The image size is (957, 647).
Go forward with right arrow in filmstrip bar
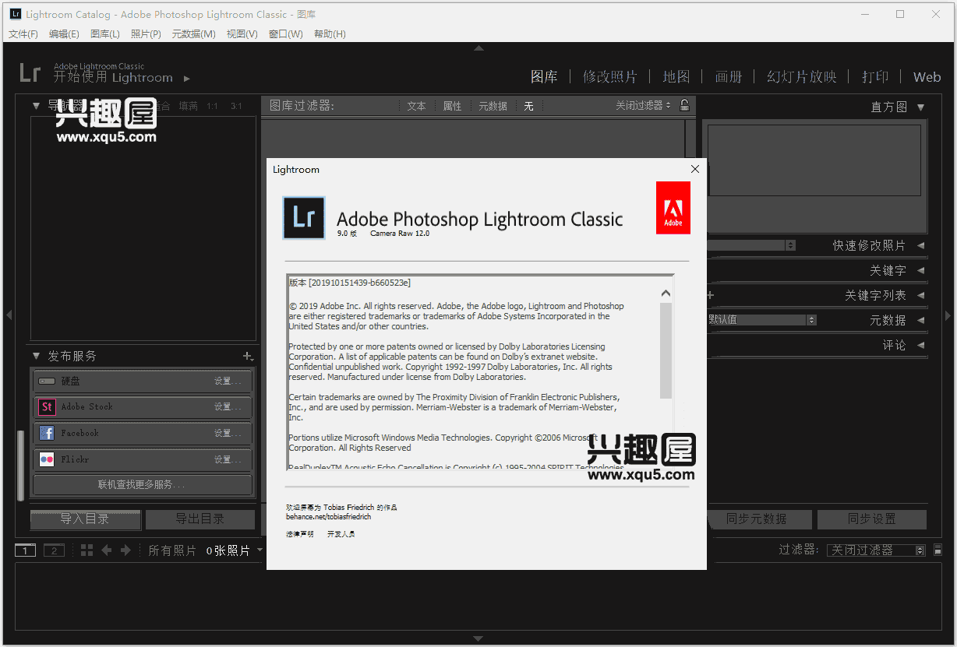125,550
